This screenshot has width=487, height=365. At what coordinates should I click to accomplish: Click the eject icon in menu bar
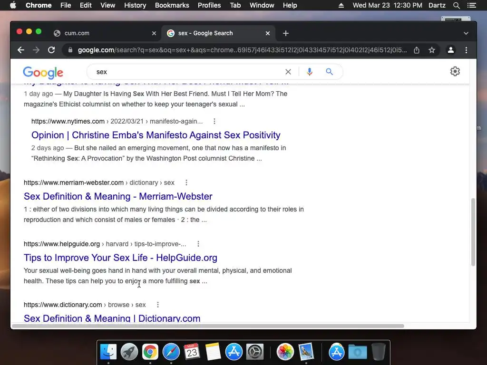click(x=341, y=5)
